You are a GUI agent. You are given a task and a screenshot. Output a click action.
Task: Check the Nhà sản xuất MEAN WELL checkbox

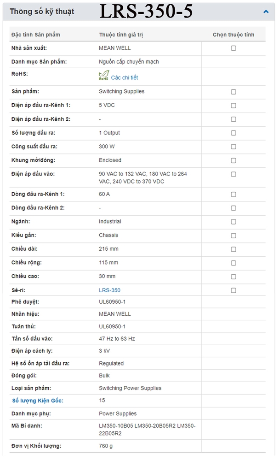pyautogui.click(x=233, y=48)
